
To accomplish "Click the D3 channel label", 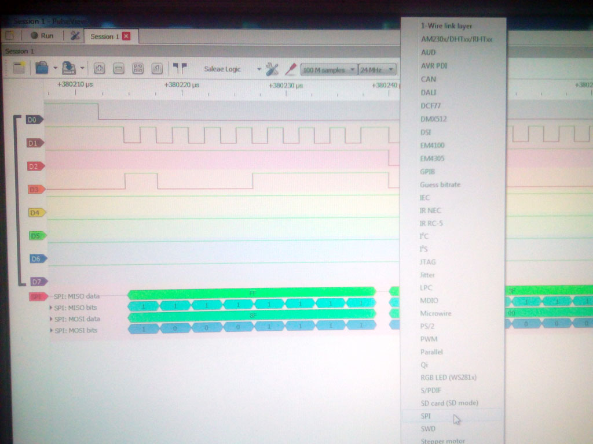I will [34, 189].
